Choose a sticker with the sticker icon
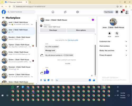The image size is (132, 106). [x=49, y=80]
